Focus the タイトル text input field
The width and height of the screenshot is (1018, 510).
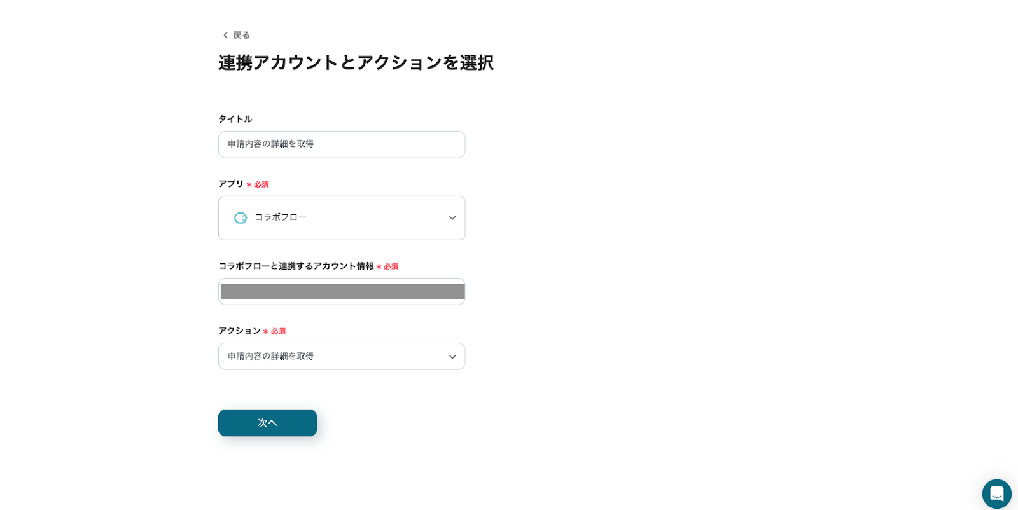pos(341,144)
